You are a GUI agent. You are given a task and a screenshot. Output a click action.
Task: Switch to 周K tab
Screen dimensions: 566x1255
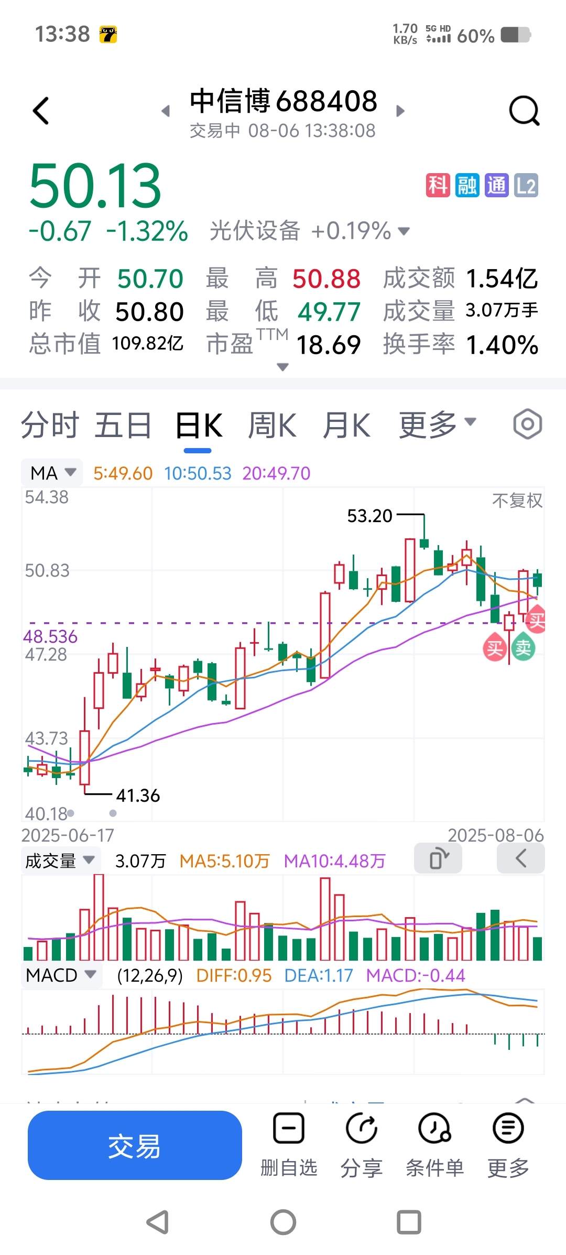[x=271, y=424]
